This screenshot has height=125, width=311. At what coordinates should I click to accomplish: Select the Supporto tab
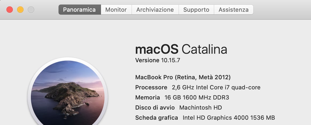click(x=196, y=10)
